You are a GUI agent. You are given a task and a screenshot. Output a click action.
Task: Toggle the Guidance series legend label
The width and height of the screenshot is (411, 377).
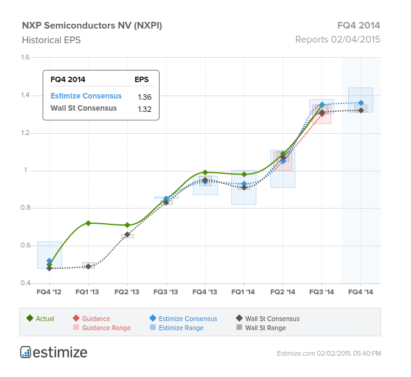(x=96, y=319)
